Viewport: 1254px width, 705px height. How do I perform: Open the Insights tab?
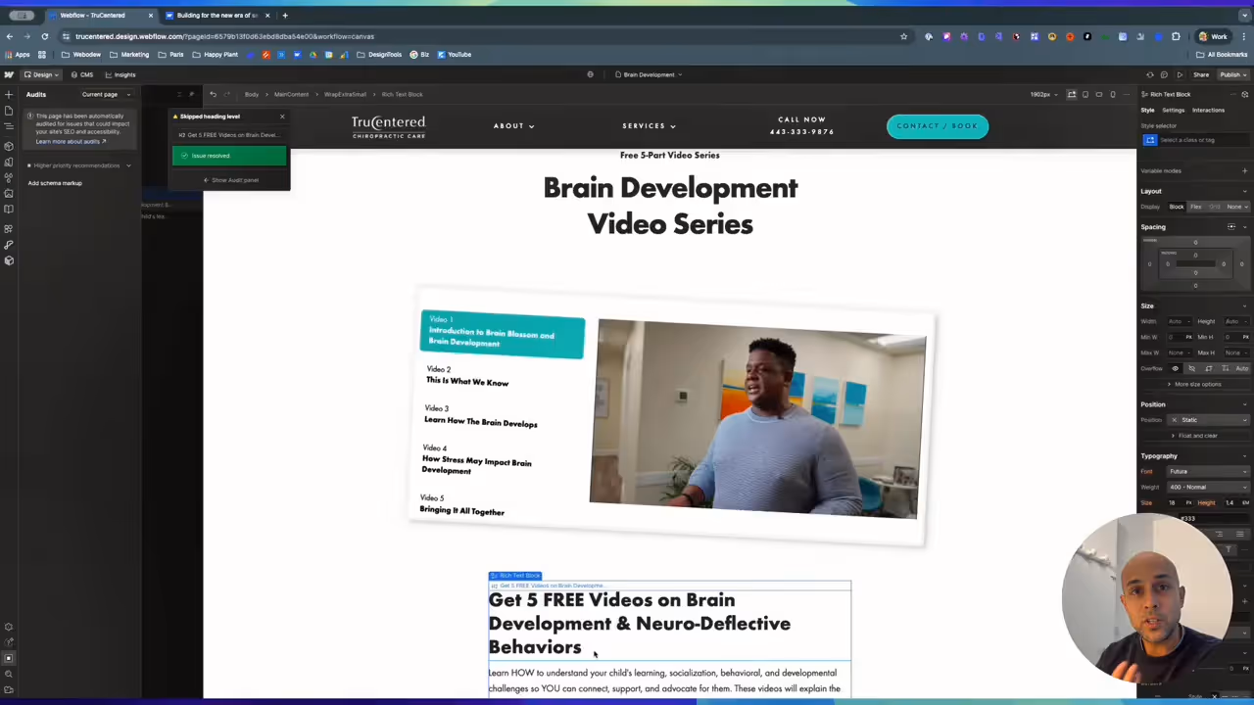[121, 74]
